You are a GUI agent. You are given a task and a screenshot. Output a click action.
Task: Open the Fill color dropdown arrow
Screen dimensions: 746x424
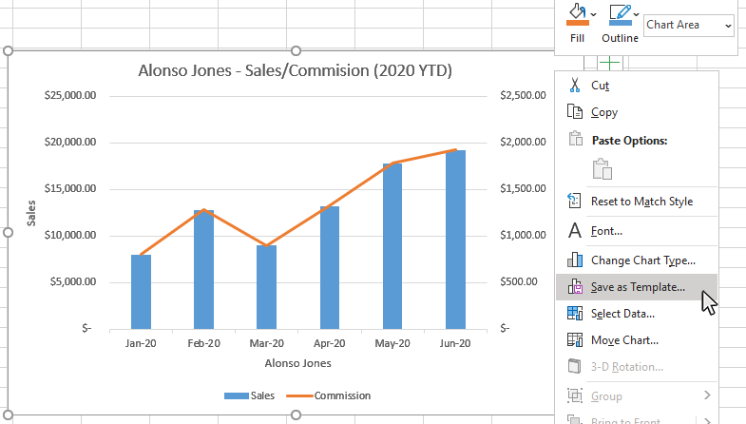click(593, 14)
